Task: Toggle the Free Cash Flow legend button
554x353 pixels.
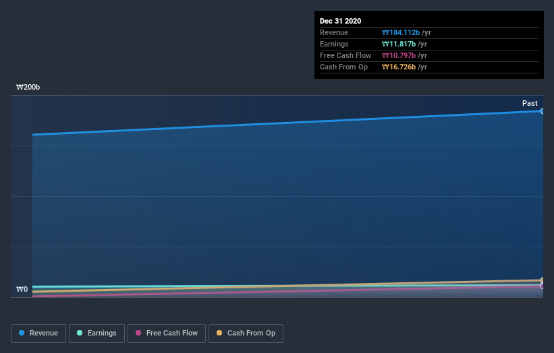Action: [x=167, y=333]
